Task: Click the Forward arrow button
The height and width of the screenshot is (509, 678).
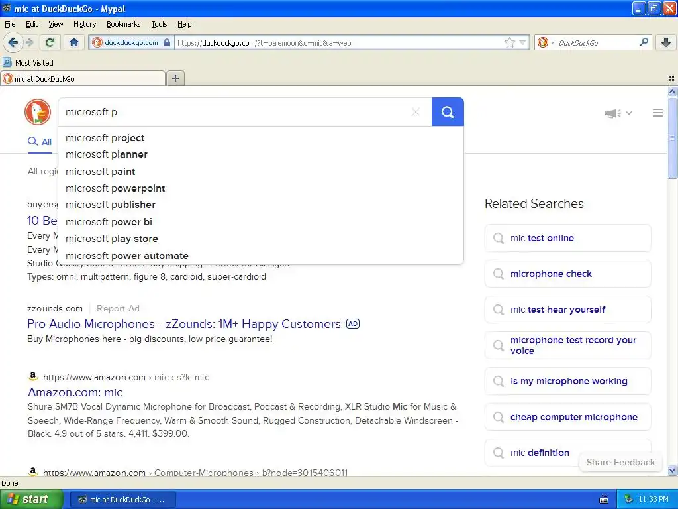Action: 29,42
